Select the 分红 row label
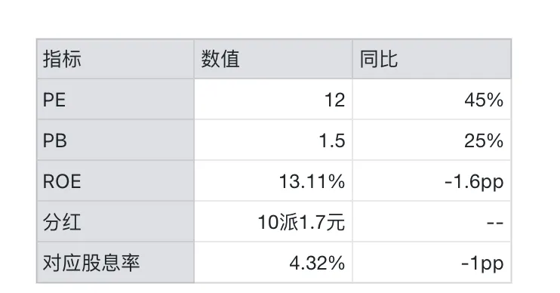Image resolution: width=560 pixels, height=293 pixels. [115, 221]
